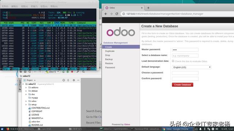The height and width of the screenshot is (131, 234).
Task: Reload the Odoo page in Chrome
Action: (117, 14)
